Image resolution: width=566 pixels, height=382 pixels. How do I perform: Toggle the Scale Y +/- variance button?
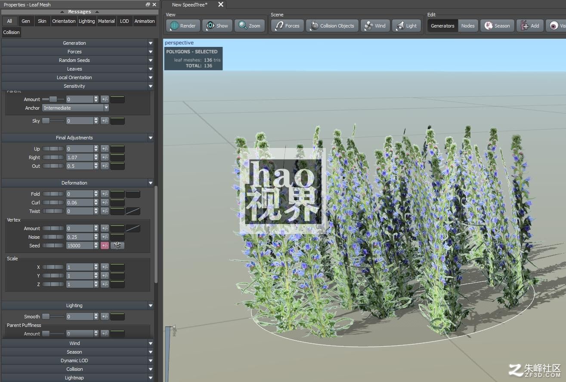coord(105,276)
